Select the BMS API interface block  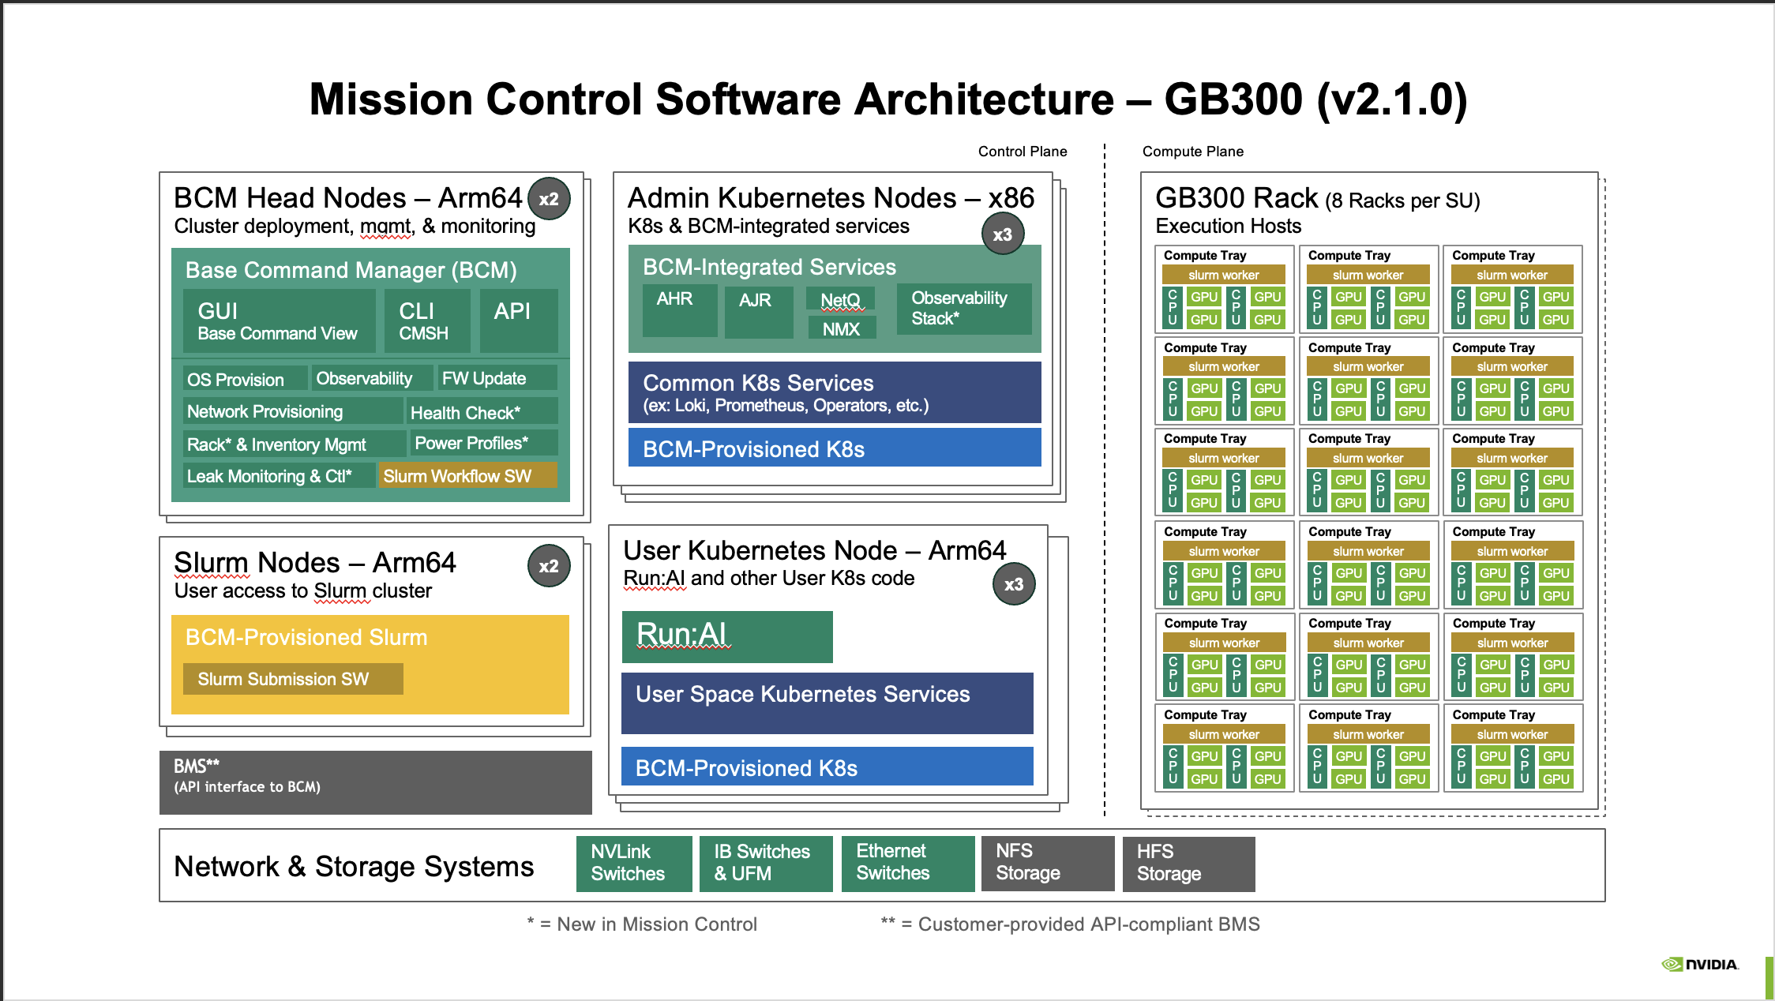375,782
